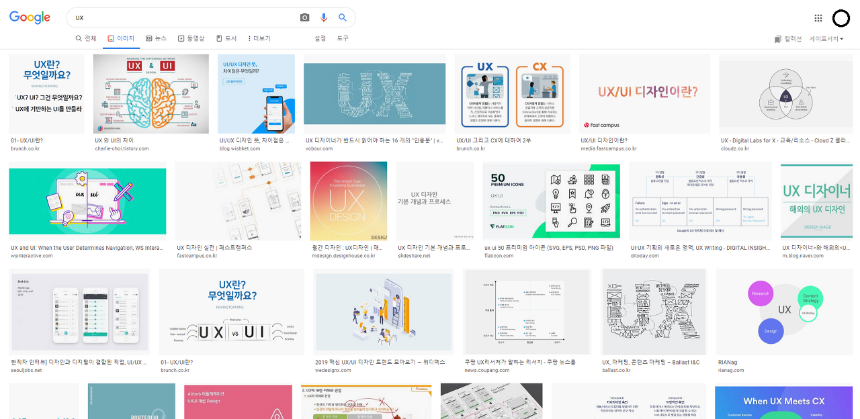Click the camera search-by-image icon
The image size is (860, 419).
click(x=304, y=17)
